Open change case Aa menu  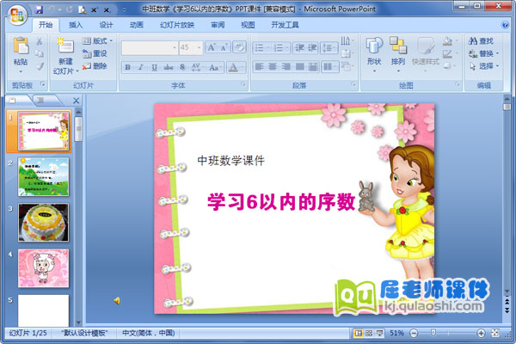214,67
